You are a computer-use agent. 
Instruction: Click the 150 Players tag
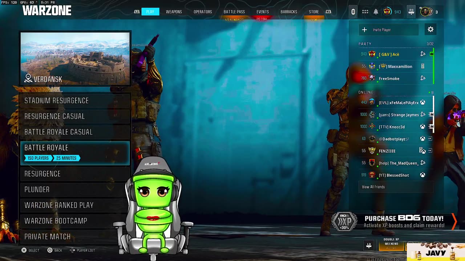(38, 158)
